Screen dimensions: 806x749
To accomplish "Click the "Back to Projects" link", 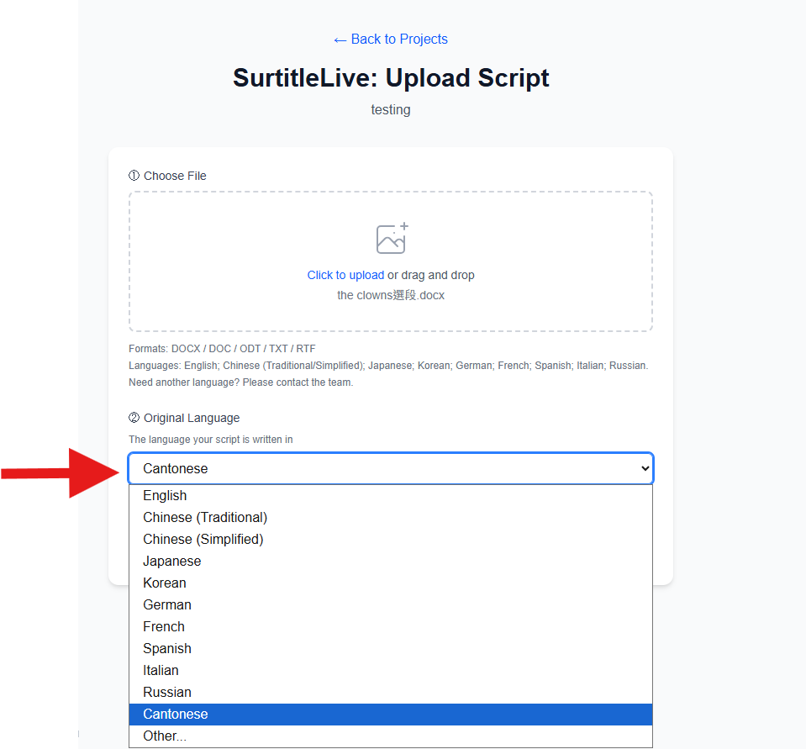I will [390, 39].
